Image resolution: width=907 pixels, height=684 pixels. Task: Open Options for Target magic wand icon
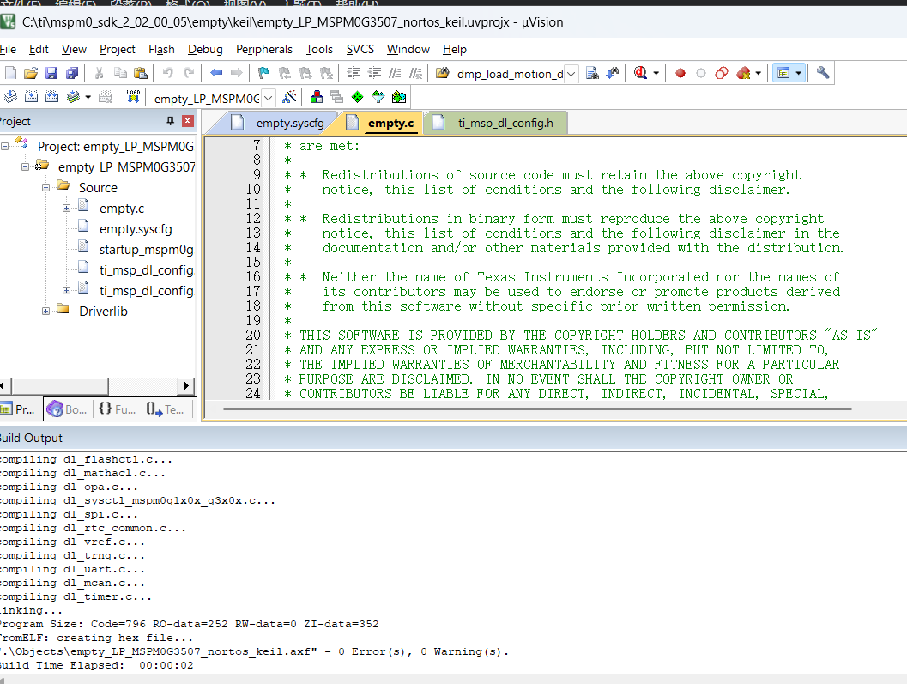tap(290, 97)
